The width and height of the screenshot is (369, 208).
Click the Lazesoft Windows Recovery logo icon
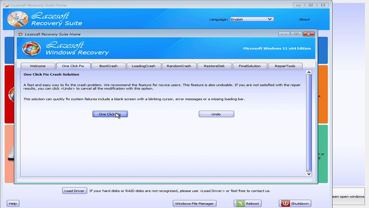[x=31, y=49]
